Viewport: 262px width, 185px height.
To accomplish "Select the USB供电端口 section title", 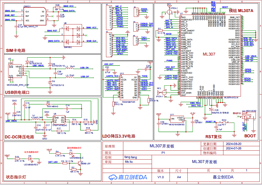I will 17,92.
